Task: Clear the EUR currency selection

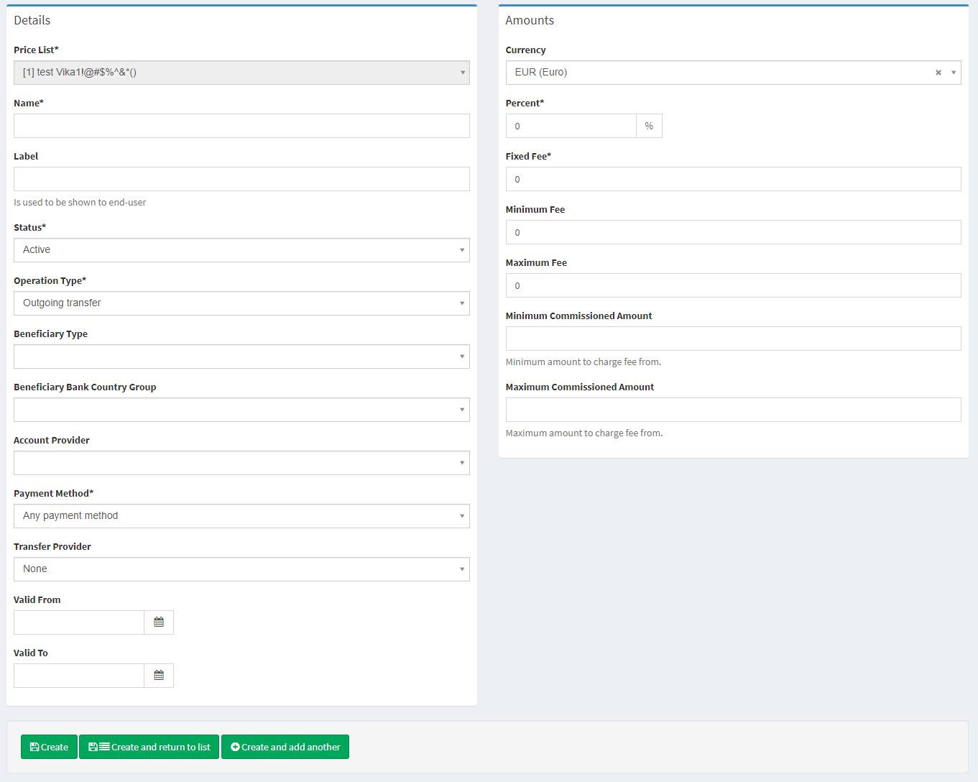Action: (938, 73)
